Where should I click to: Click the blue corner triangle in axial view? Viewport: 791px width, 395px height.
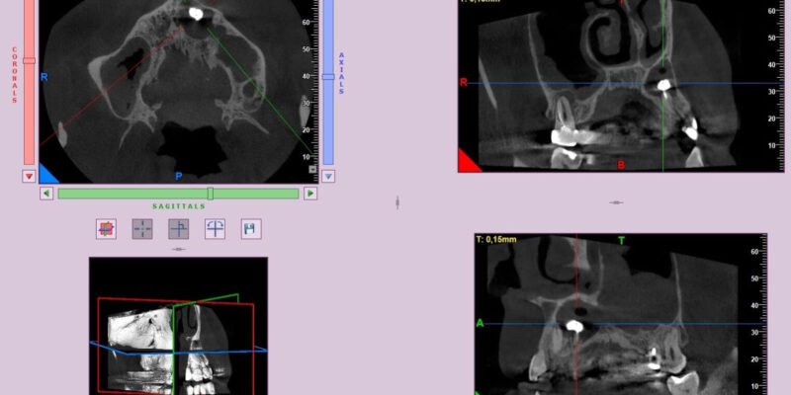[x=45, y=176]
